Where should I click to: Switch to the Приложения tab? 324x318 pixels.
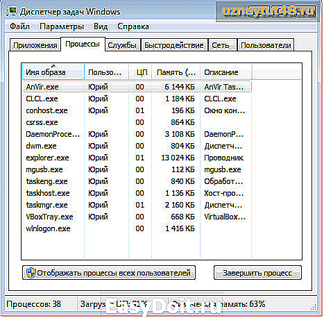point(35,45)
